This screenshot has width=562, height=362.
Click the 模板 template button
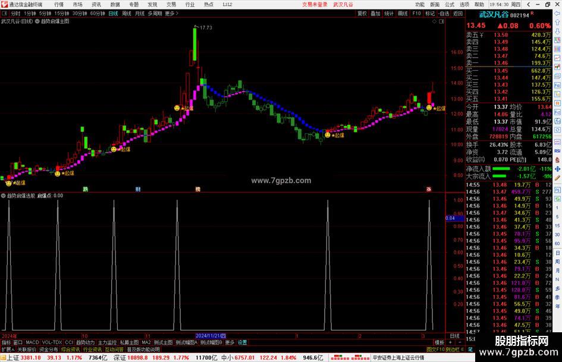[439, 342]
